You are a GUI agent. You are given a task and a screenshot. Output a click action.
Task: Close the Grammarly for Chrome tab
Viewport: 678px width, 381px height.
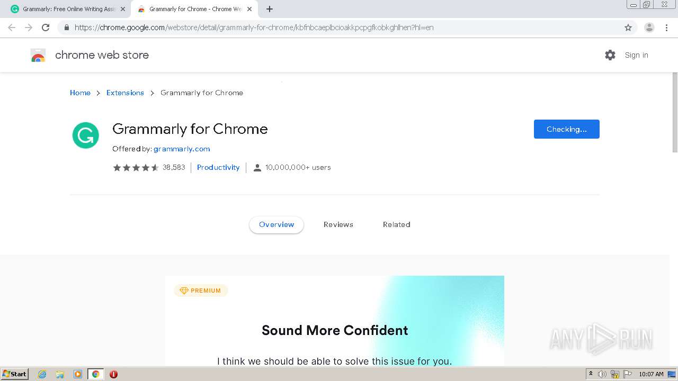pyautogui.click(x=249, y=9)
